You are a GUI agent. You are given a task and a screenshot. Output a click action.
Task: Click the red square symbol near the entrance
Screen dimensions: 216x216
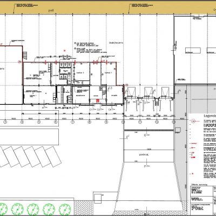tap(98, 100)
